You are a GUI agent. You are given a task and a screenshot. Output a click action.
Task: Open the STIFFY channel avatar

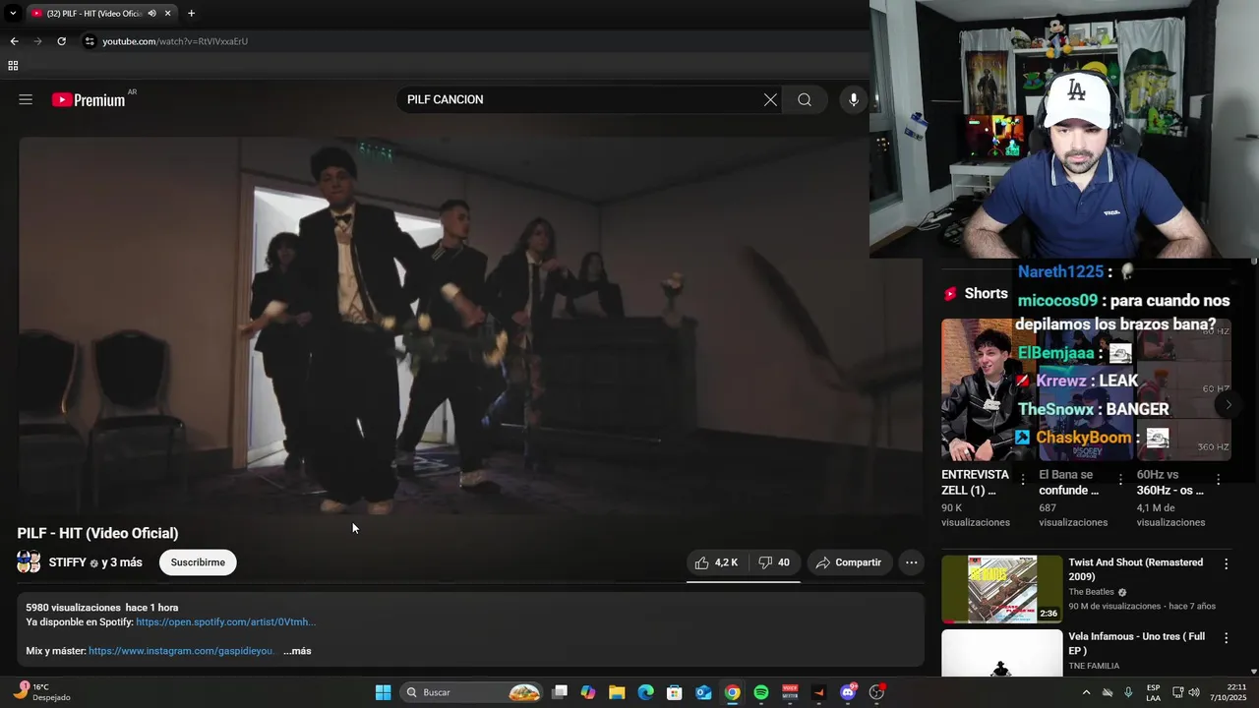pos(29,562)
